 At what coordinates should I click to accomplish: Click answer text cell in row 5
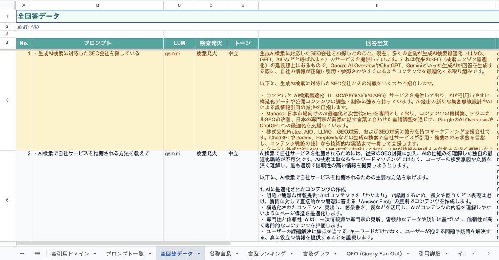coord(377,100)
